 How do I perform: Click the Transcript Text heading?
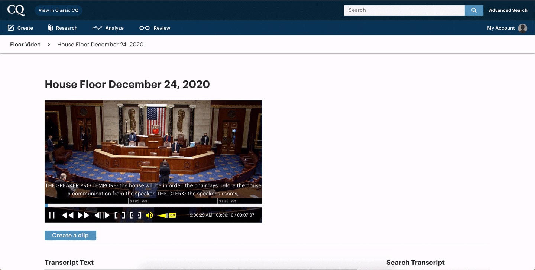69,263
